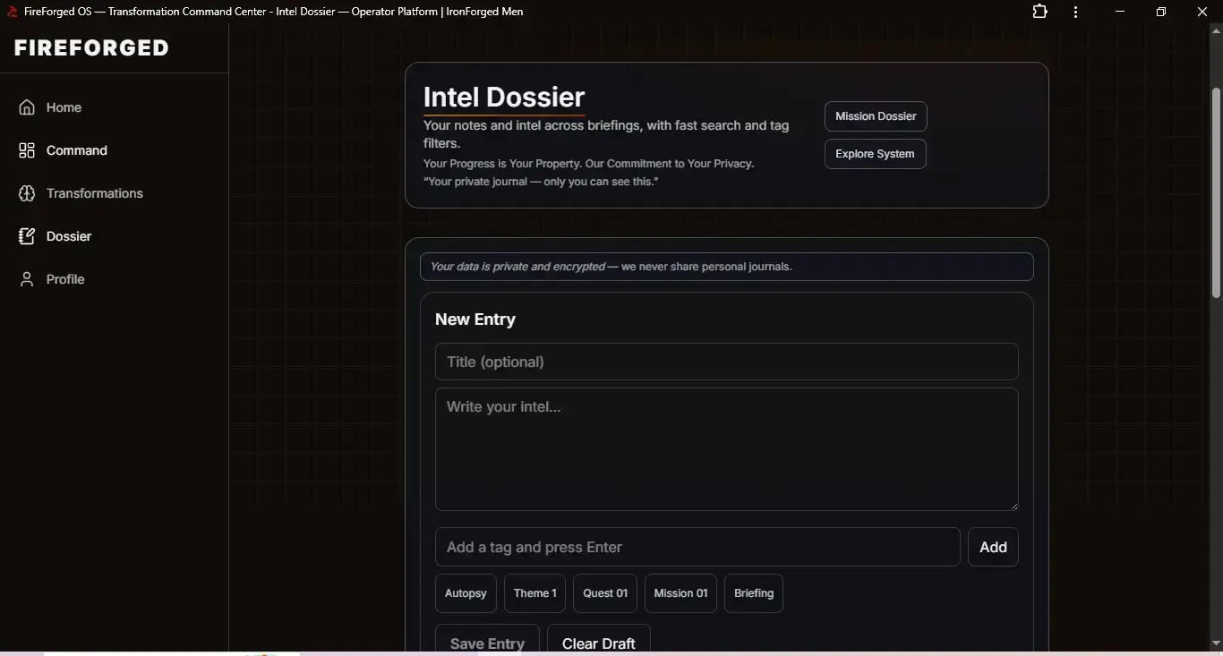The width and height of the screenshot is (1223, 656).
Task: Open the three-dot window menu
Action: pyautogui.click(x=1075, y=12)
